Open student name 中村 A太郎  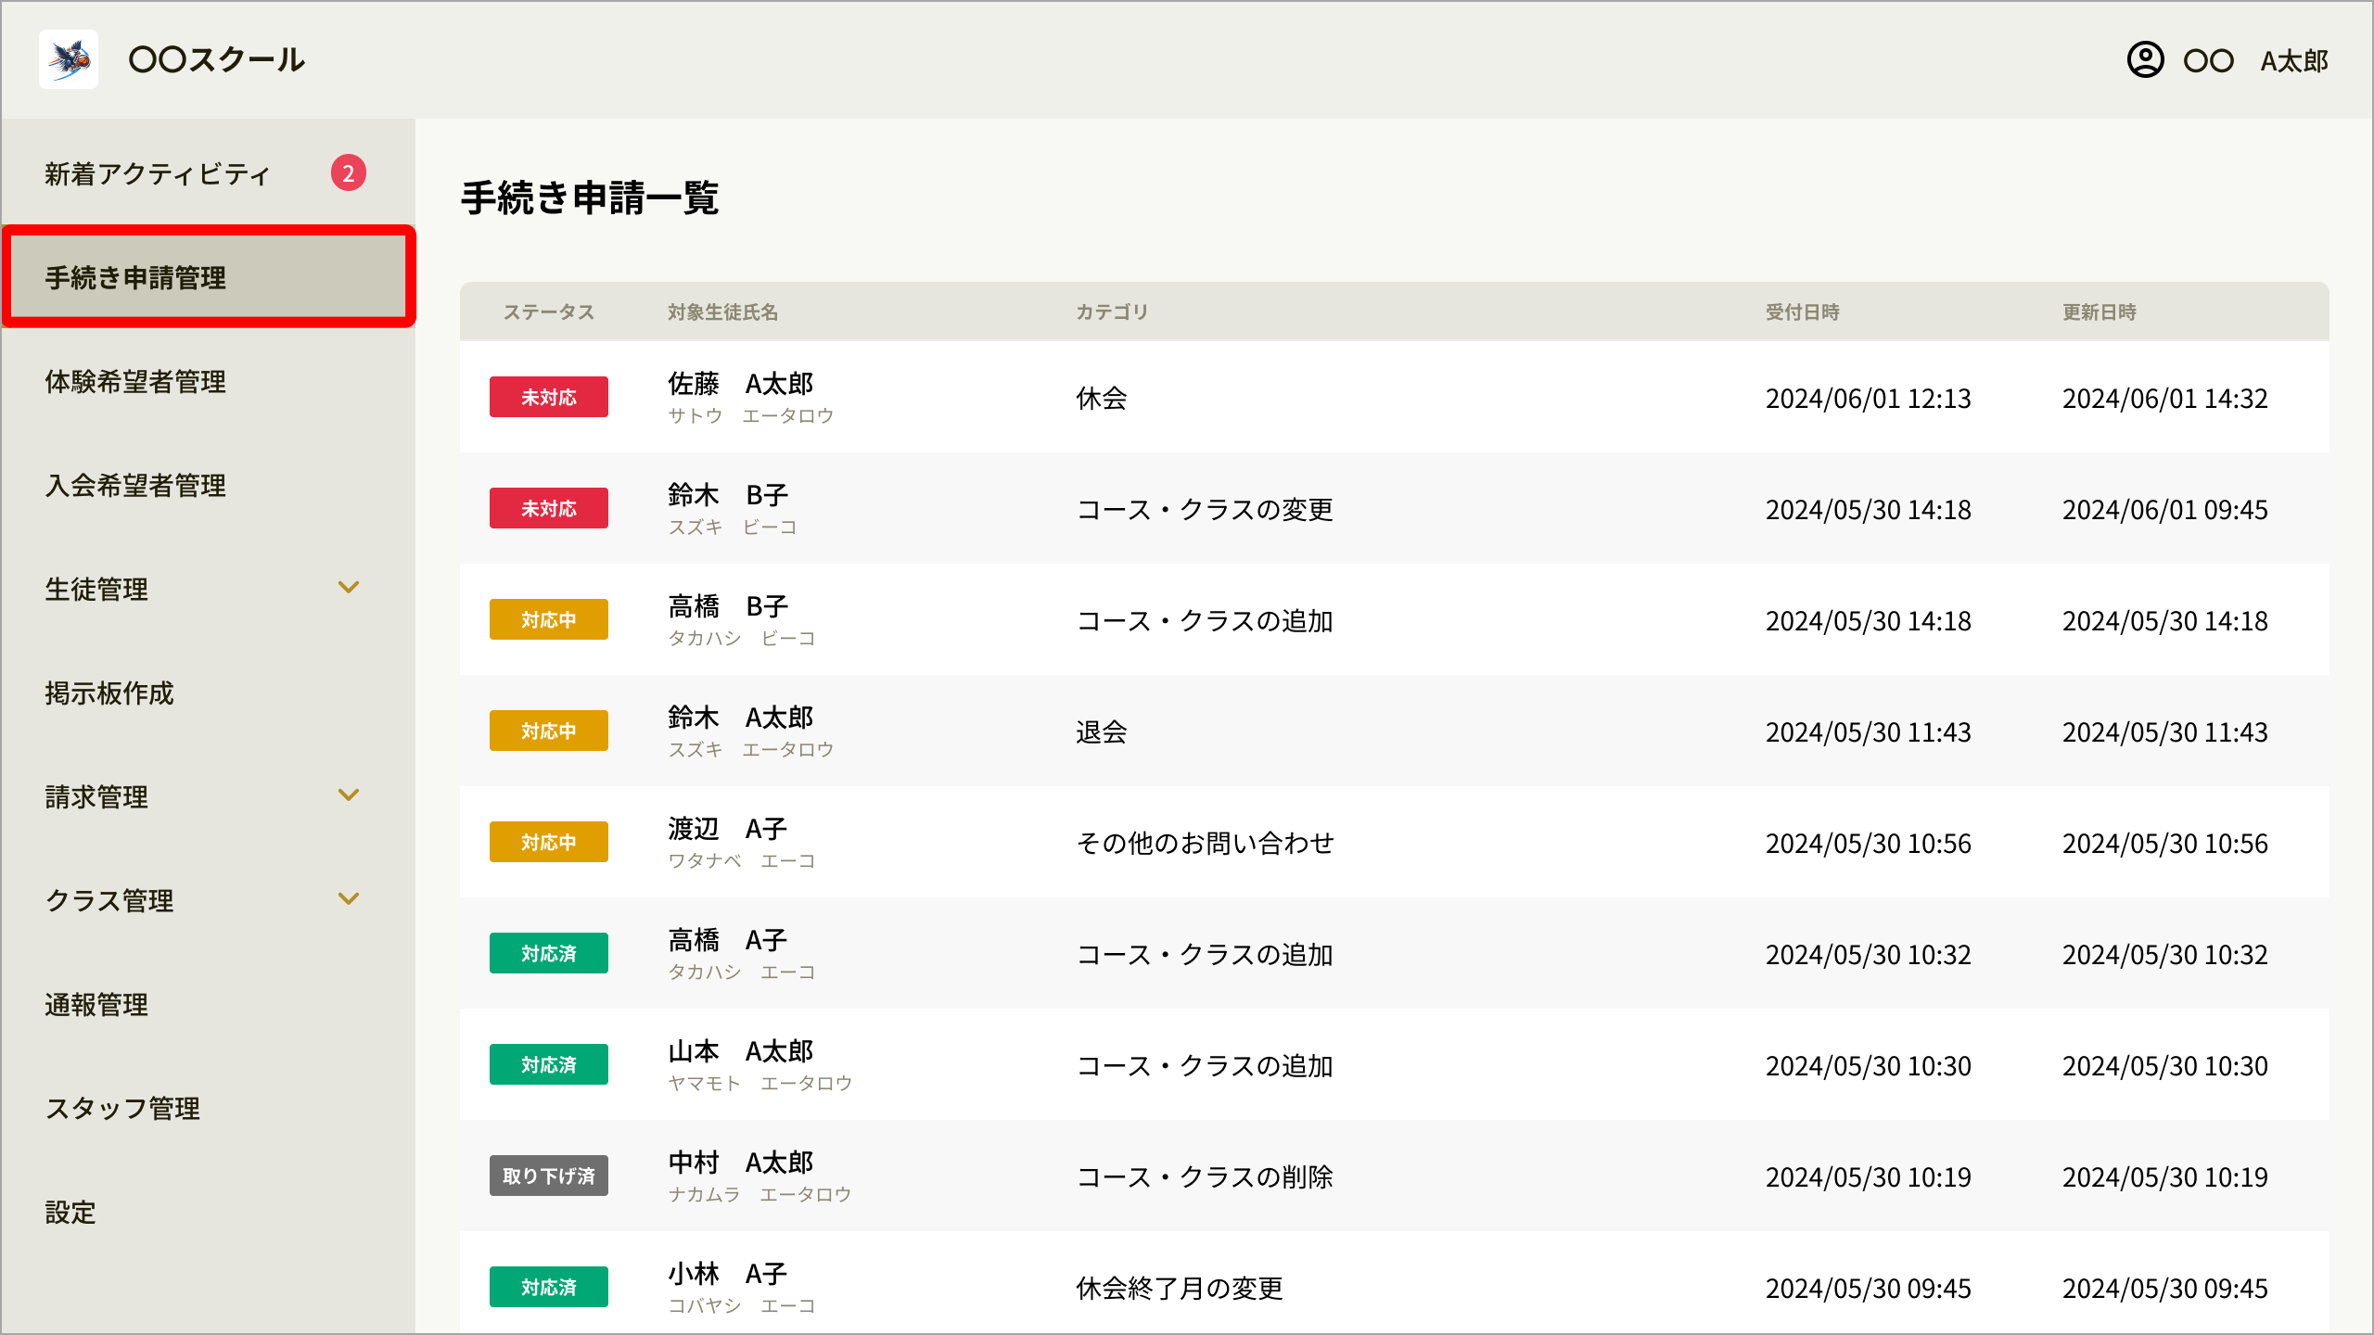click(x=741, y=1163)
